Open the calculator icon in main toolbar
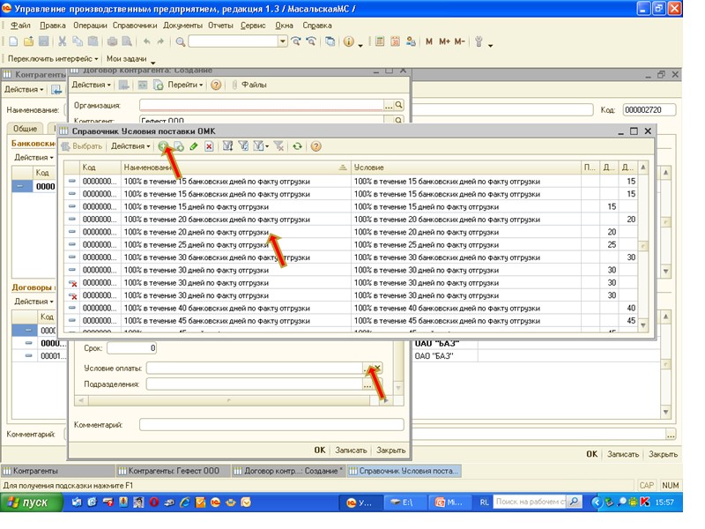This screenshot has height=529, width=705. [x=379, y=41]
